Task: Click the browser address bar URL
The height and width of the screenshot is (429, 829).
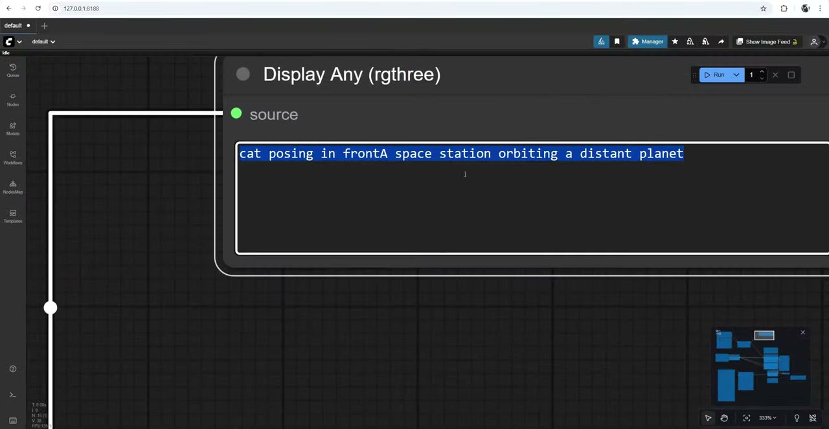Action: pos(81,8)
